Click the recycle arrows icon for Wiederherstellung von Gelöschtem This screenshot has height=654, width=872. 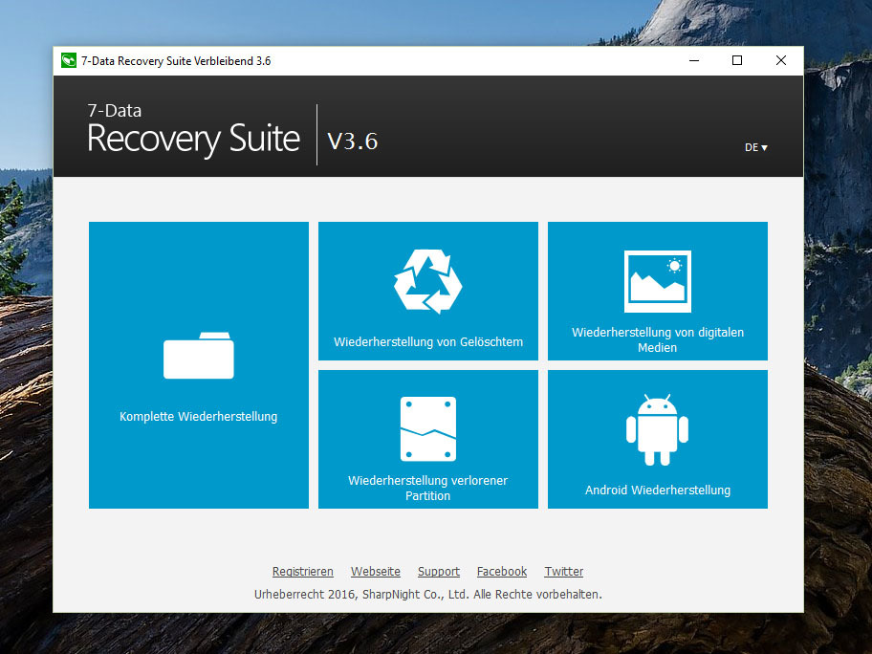click(x=427, y=280)
